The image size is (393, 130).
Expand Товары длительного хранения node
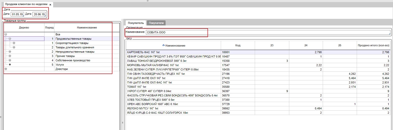(14, 47)
